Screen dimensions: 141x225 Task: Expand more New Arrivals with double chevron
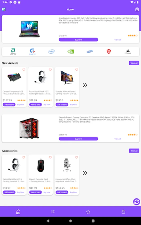coord(85,85)
